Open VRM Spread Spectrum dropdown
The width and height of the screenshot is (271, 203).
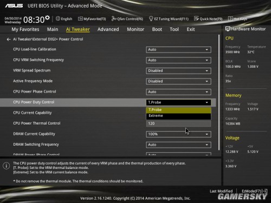pos(178,71)
